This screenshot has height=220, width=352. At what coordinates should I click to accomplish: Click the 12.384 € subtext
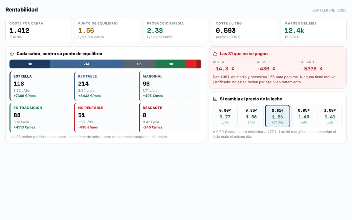[x=292, y=37]
